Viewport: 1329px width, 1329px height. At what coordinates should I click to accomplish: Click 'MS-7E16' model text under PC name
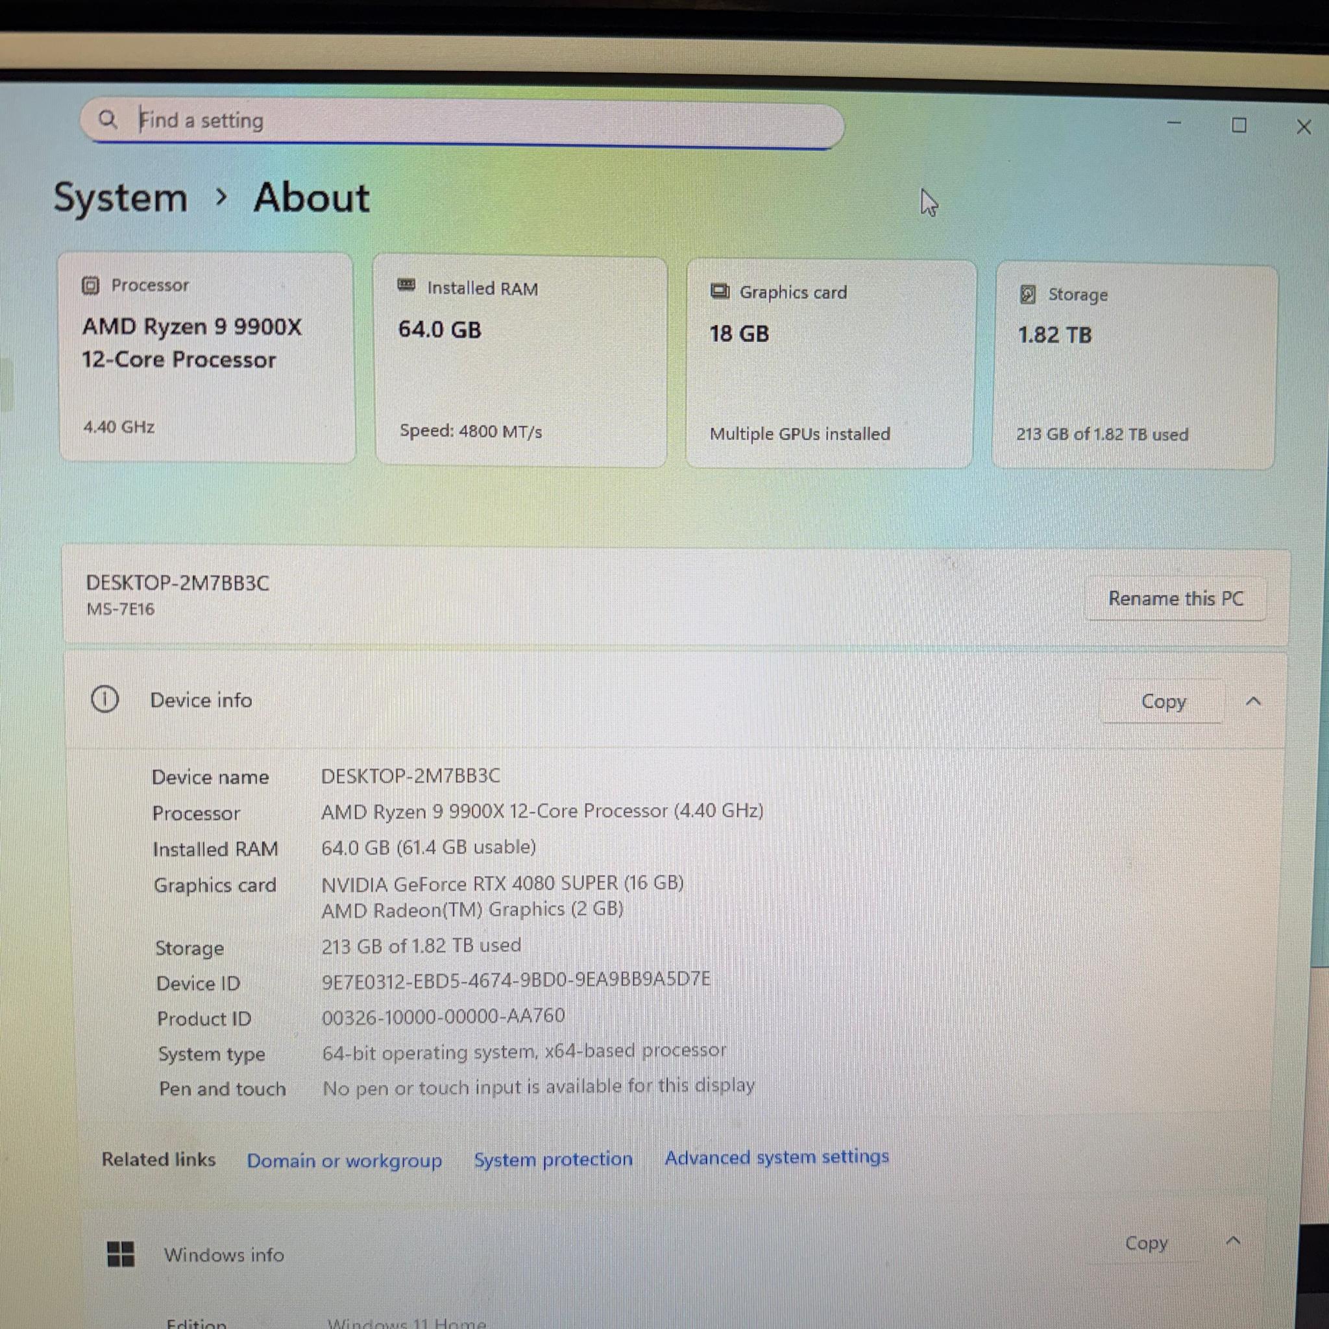coord(121,609)
